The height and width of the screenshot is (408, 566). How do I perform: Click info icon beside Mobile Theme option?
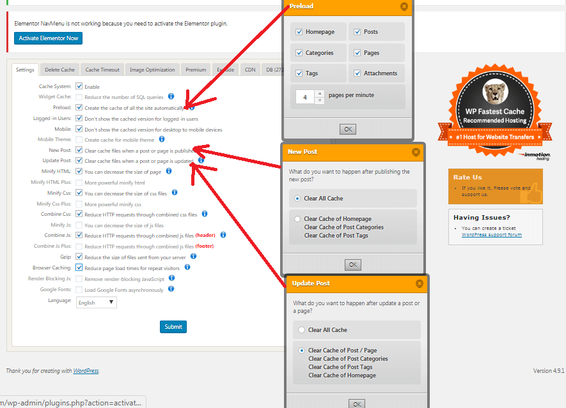[x=162, y=139]
